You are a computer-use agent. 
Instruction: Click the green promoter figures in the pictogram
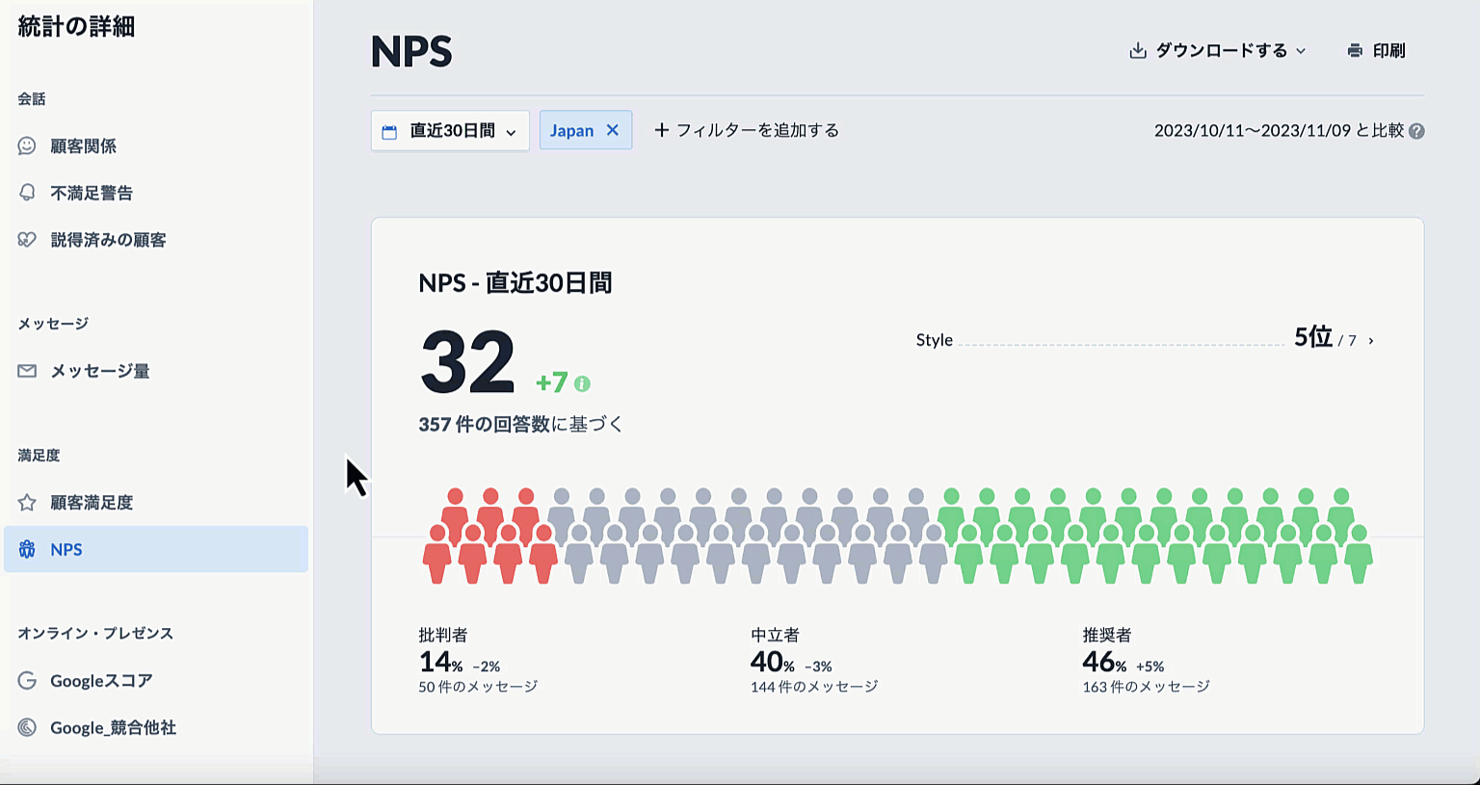[x=1156, y=536]
